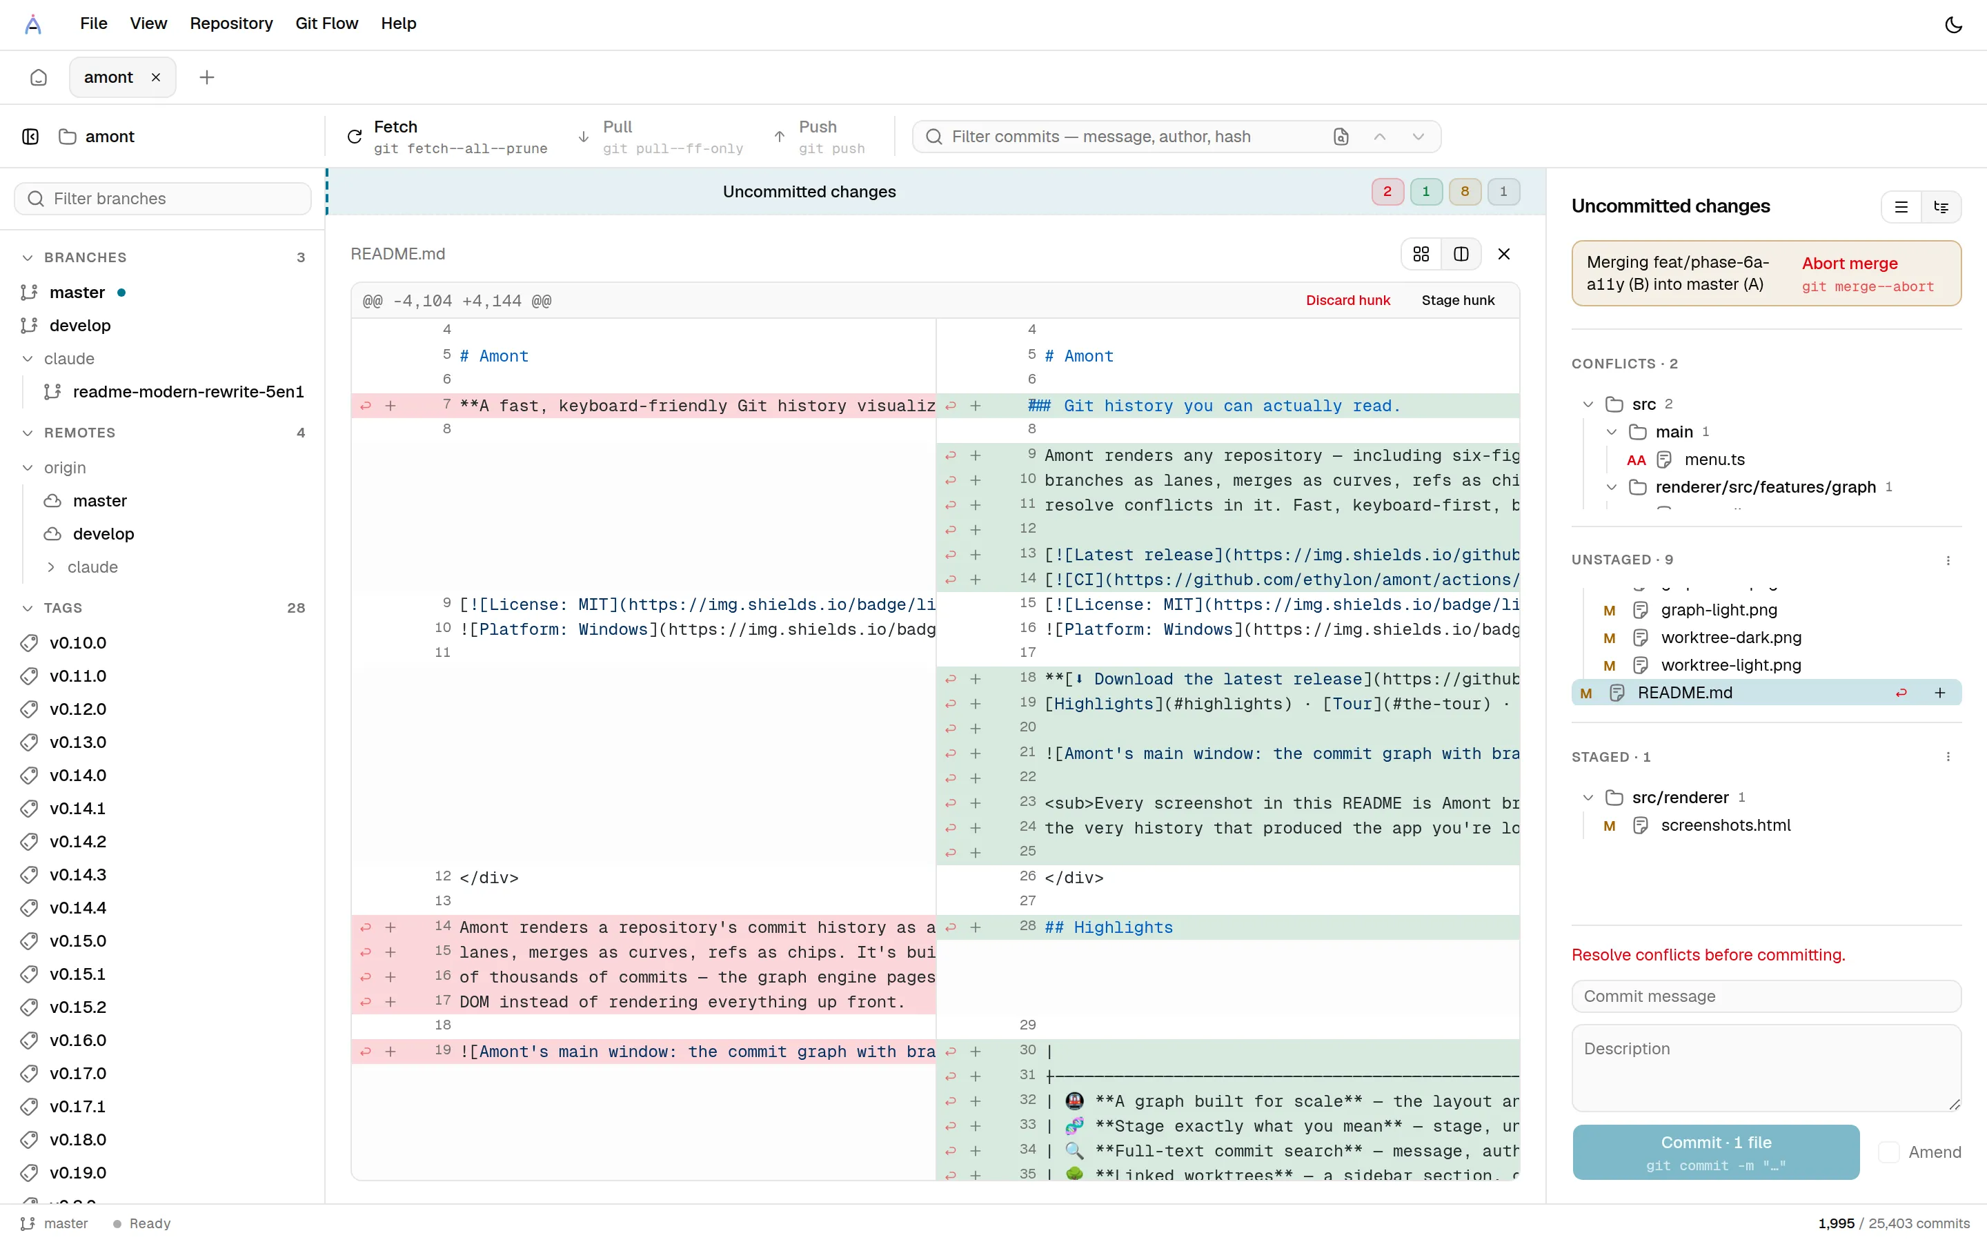Go to next search match arrow
1987x1242 pixels.
[1418, 137]
